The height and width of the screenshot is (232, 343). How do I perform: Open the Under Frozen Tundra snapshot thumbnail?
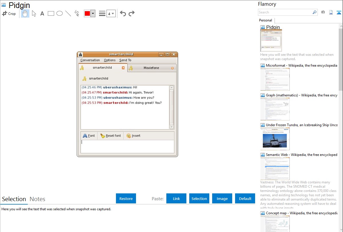click(275, 139)
